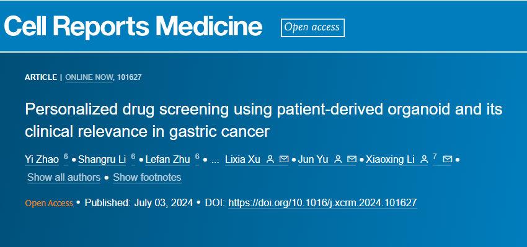Open the DOI link 10.1016/j.xcrm.2024.101627

point(322,202)
